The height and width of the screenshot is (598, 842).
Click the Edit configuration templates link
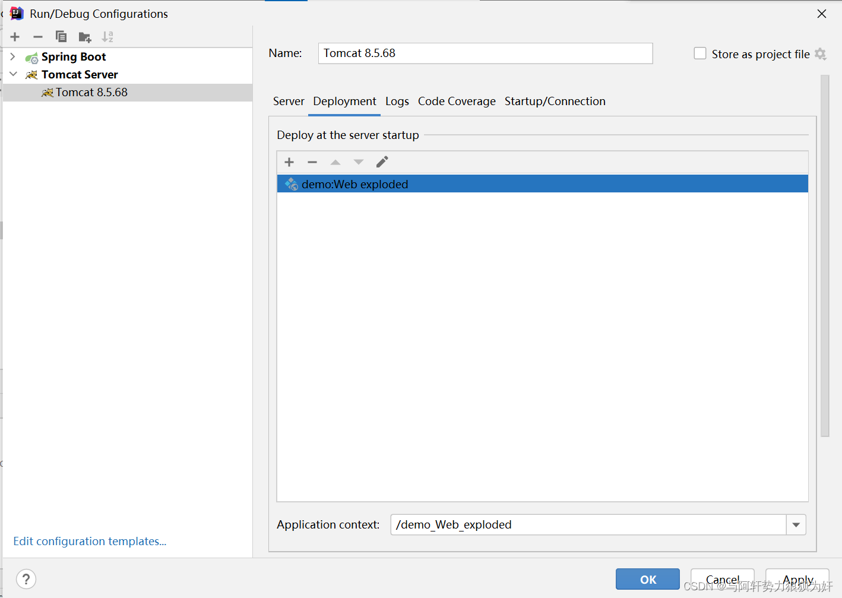90,541
